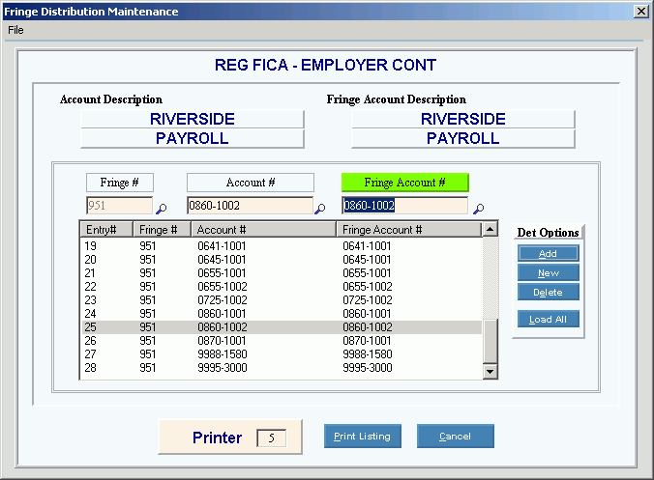Click the Entry# column header
Screen dimensions: 654x480
(106, 230)
